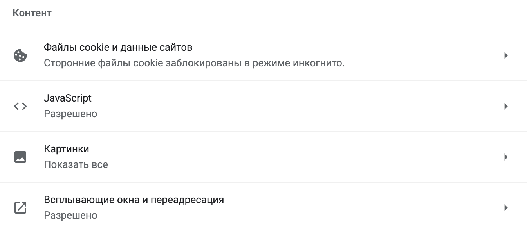The image size is (527, 232).
Task: Select the JavaScript title text
Action: tap(67, 98)
